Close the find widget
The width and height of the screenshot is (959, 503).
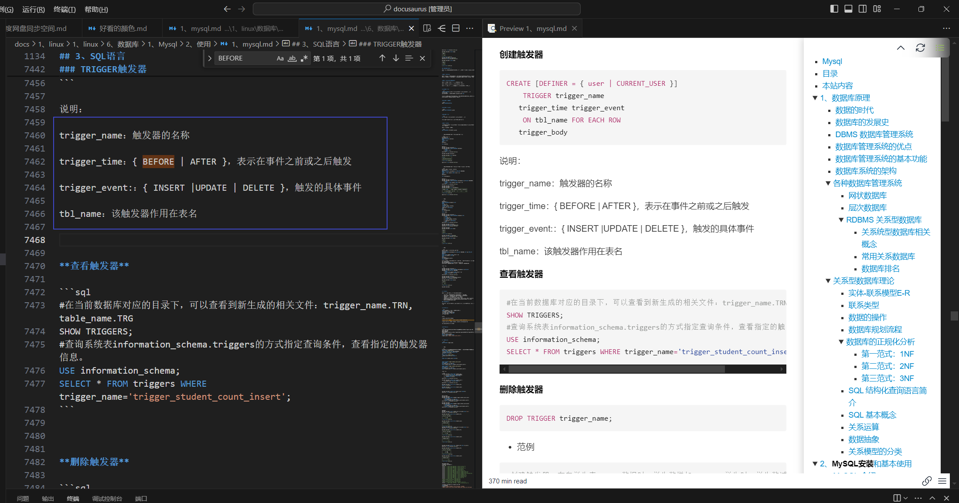[x=422, y=58]
